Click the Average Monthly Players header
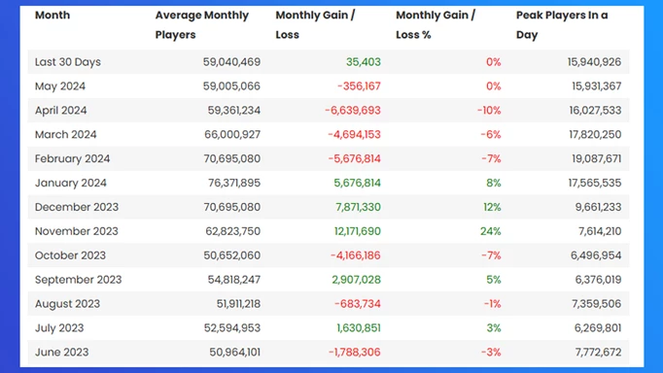Viewport: 663px width, 373px height. [x=201, y=25]
